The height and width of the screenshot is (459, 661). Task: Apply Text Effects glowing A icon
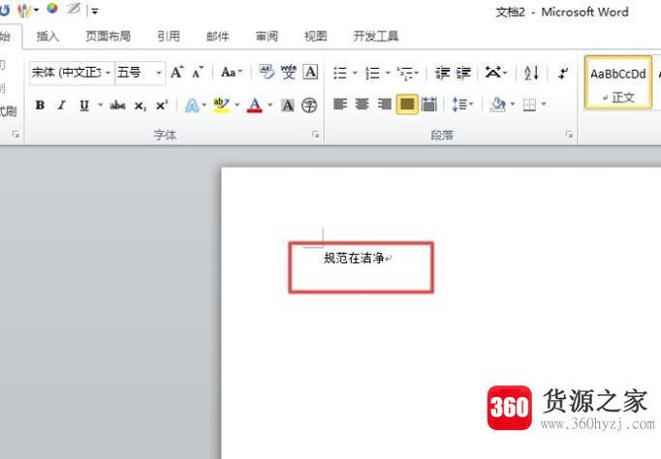pos(192,106)
